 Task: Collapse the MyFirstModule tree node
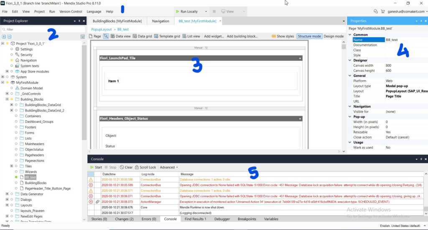(x=3, y=83)
